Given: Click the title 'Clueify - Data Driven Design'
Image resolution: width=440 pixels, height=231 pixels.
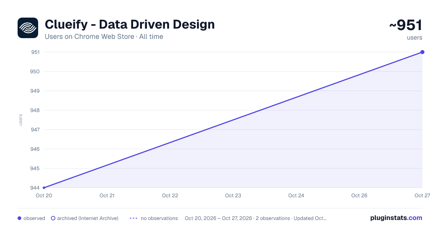Looking at the screenshot, I should (130, 25).
